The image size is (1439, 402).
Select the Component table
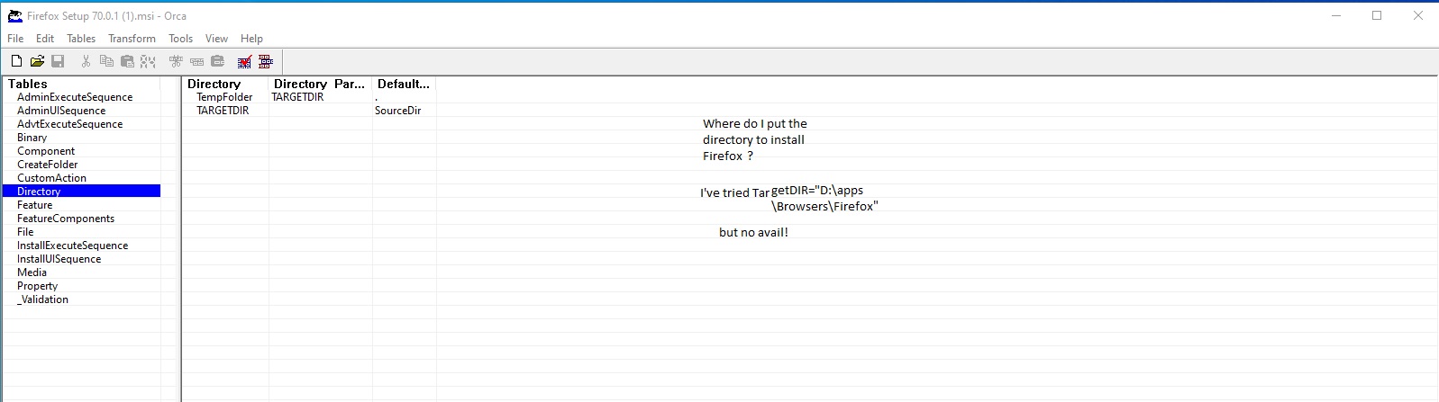click(x=46, y=151)
